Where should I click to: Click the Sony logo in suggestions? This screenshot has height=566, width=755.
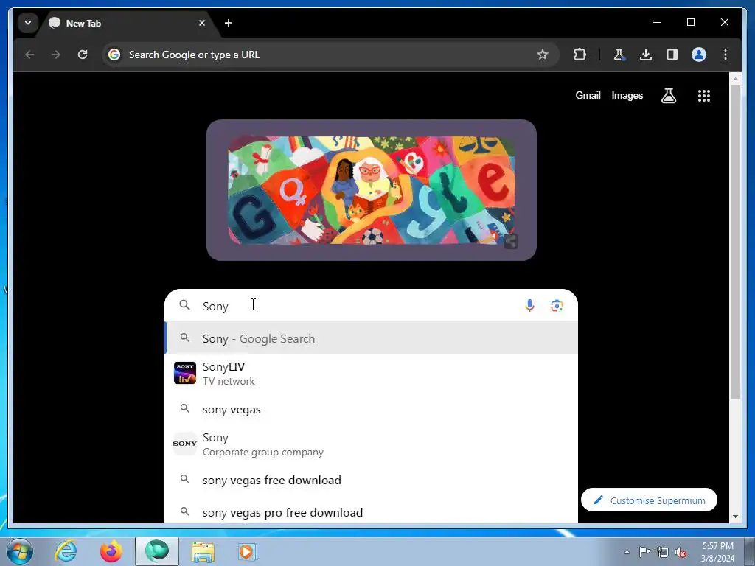tap(185, 444)
